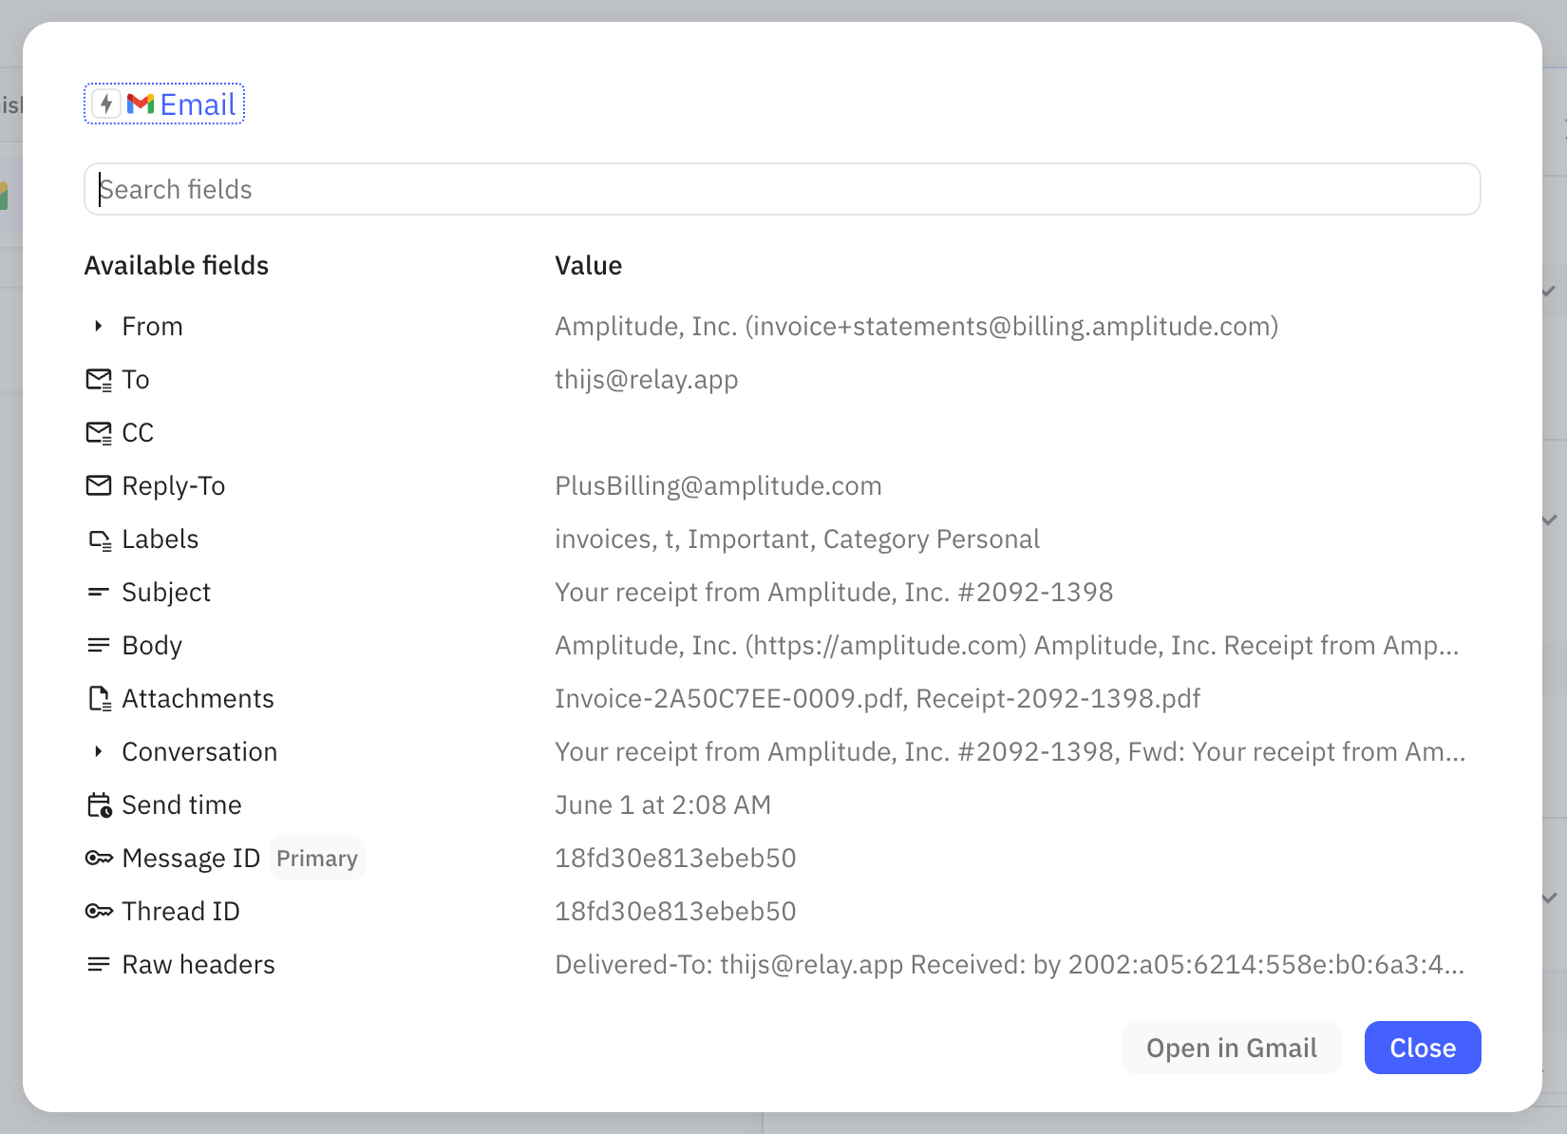Select the To field label
Image resolution: width=1567 pixels, height=1134 pixels.
coord(136,380)
